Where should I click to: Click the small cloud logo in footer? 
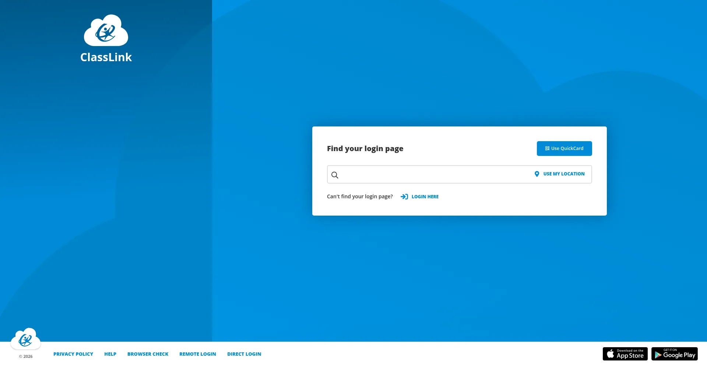25,339
